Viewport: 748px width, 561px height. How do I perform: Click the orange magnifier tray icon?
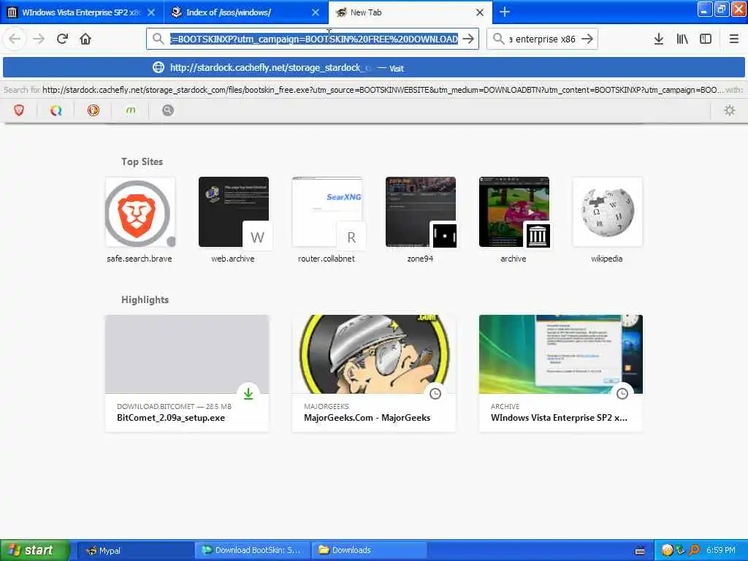coord(694,550)
